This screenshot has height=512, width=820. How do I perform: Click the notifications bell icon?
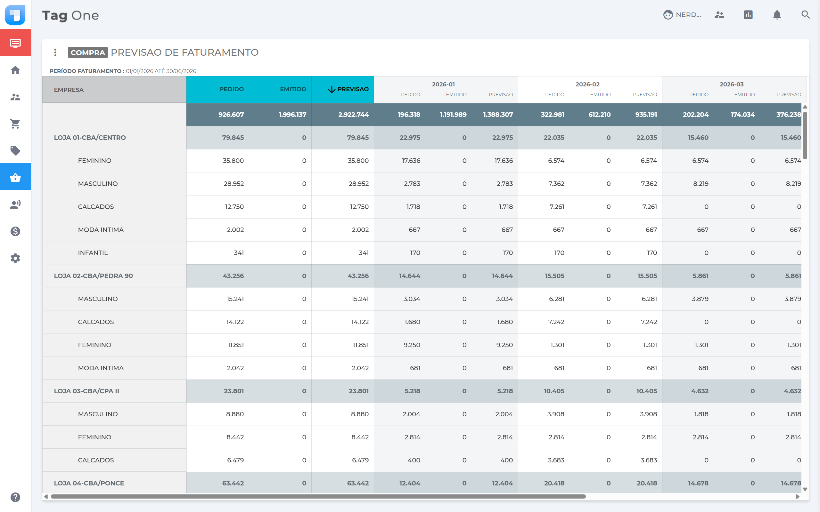pos(777,15)
